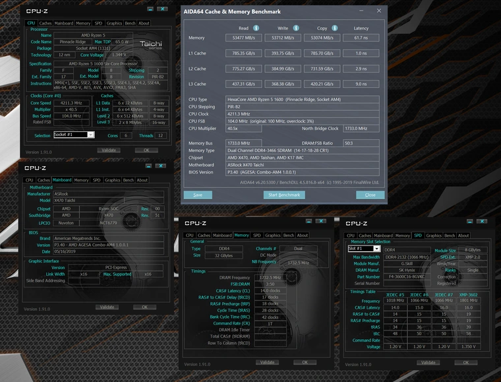
Task: Click Validate in CPU-Z SPD window
Action: (x=428, y=363)
